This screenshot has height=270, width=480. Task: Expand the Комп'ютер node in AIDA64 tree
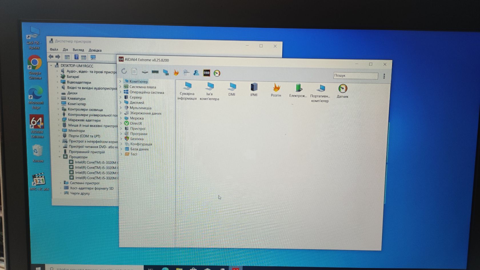pyautogui.click(x=120, y=81)
